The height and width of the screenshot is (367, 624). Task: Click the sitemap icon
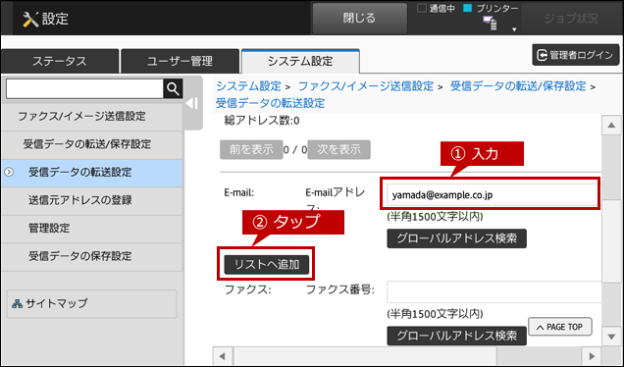click(17, 304)
